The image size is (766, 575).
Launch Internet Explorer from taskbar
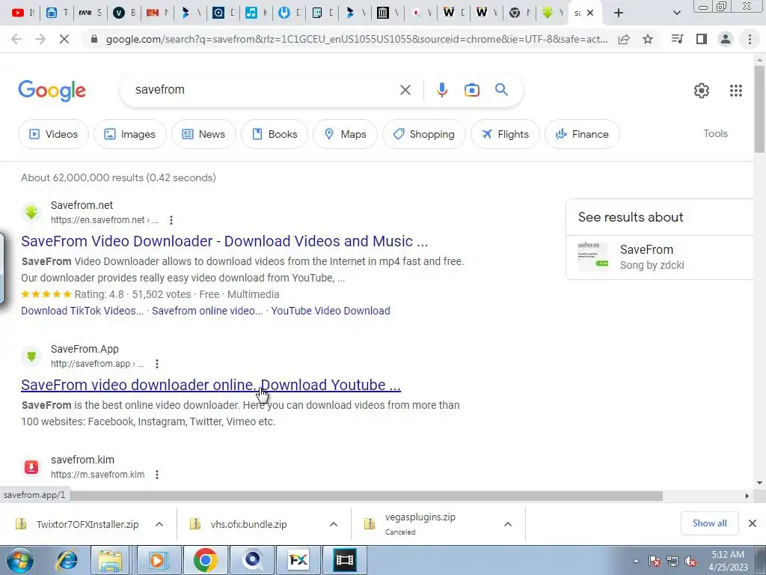[67, 560]
